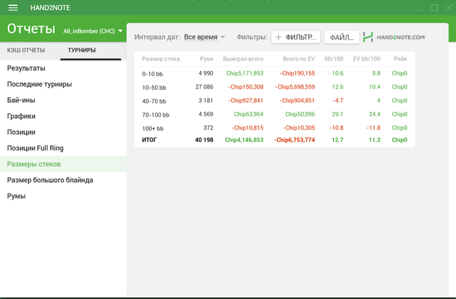
Task: Open the Все время date interval dropdown
Action: (x=205, y=37)
